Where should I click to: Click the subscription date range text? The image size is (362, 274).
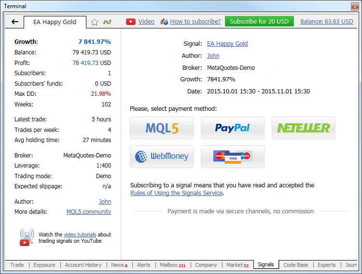pos(258,91)
